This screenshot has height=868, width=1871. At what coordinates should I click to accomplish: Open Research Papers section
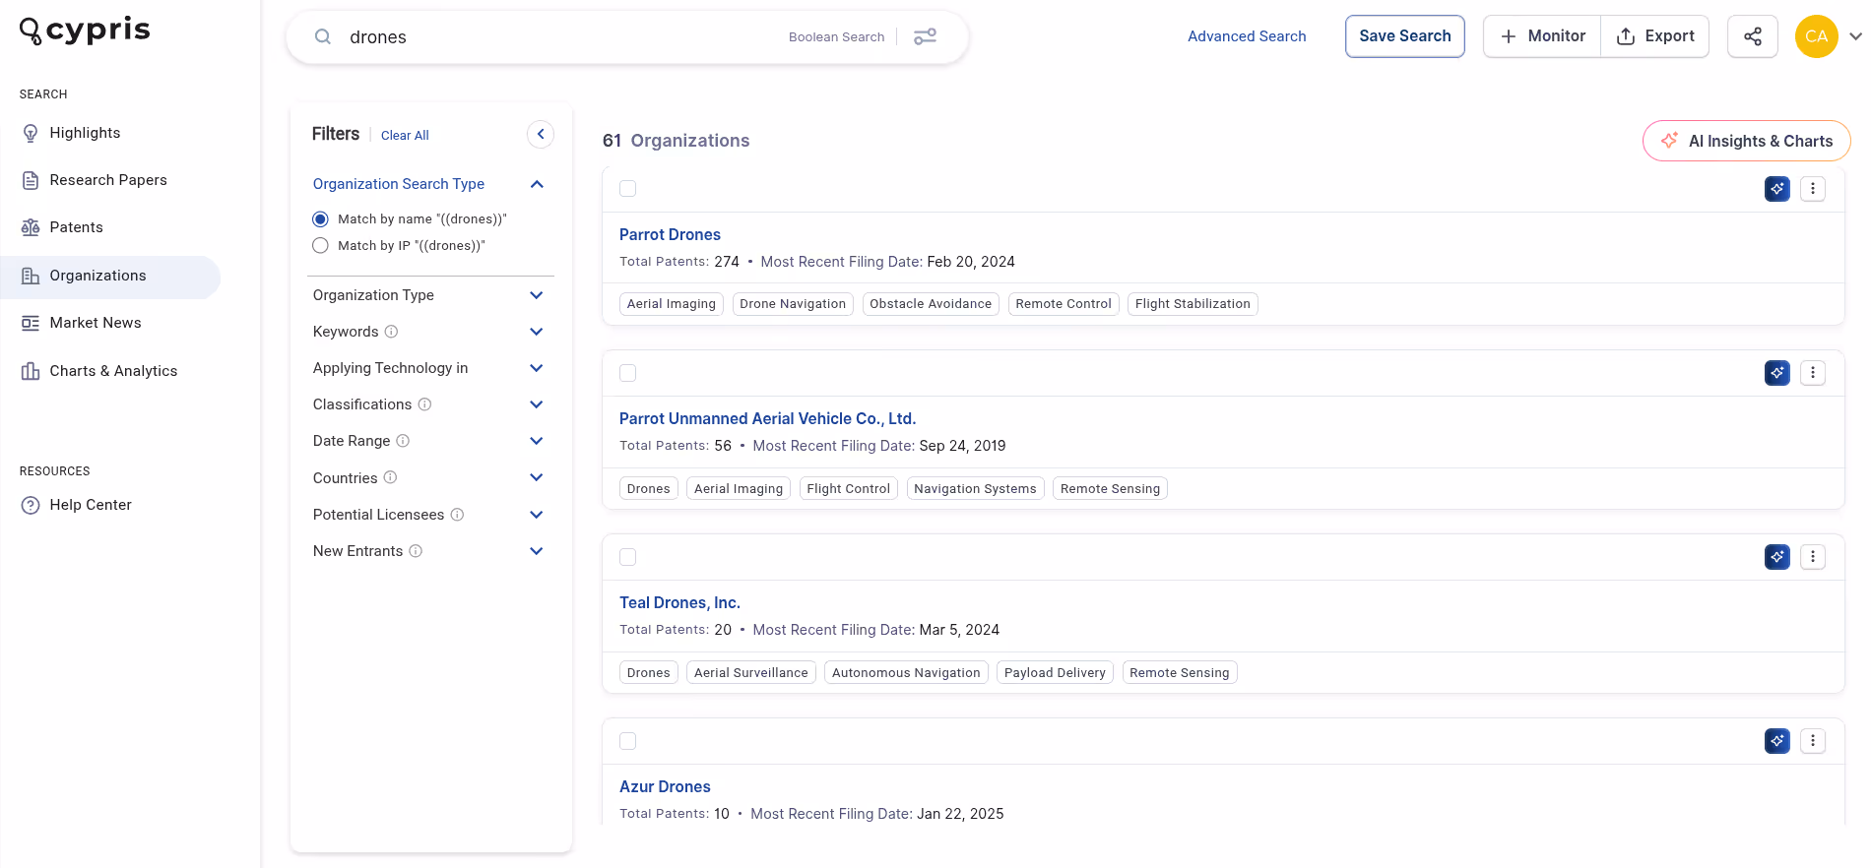pyautogui.click(x=110, y=180)
